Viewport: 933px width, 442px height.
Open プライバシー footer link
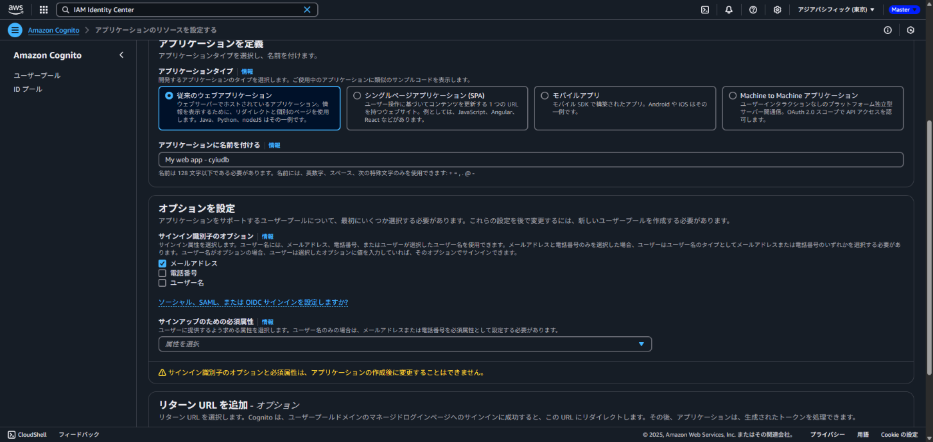828,435
